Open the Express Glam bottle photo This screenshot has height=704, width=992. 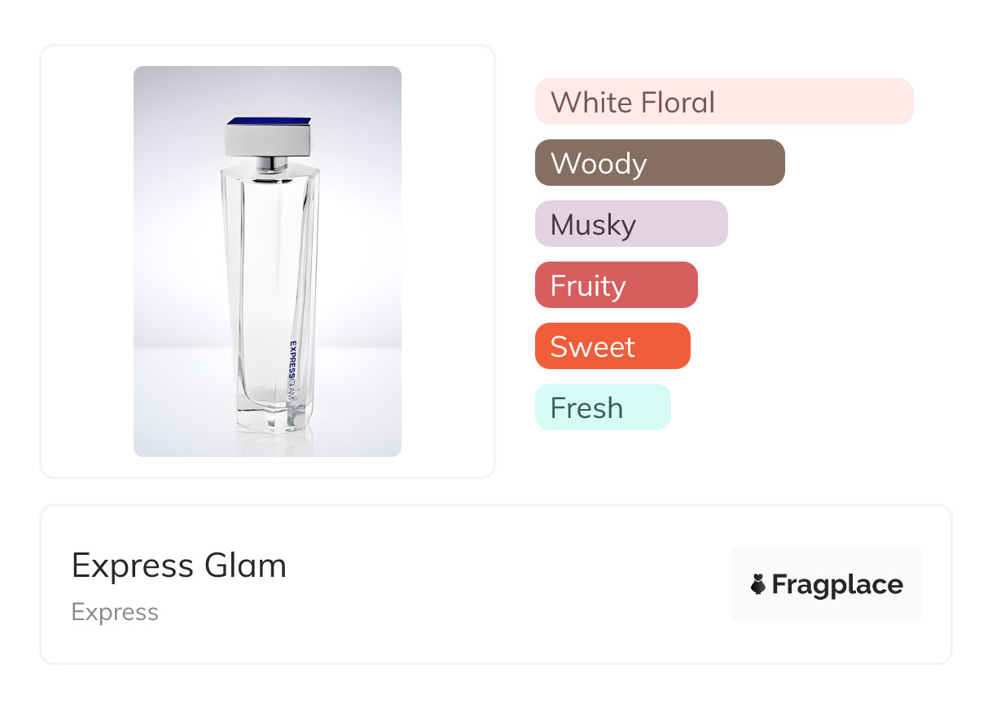tap(267, 261)
